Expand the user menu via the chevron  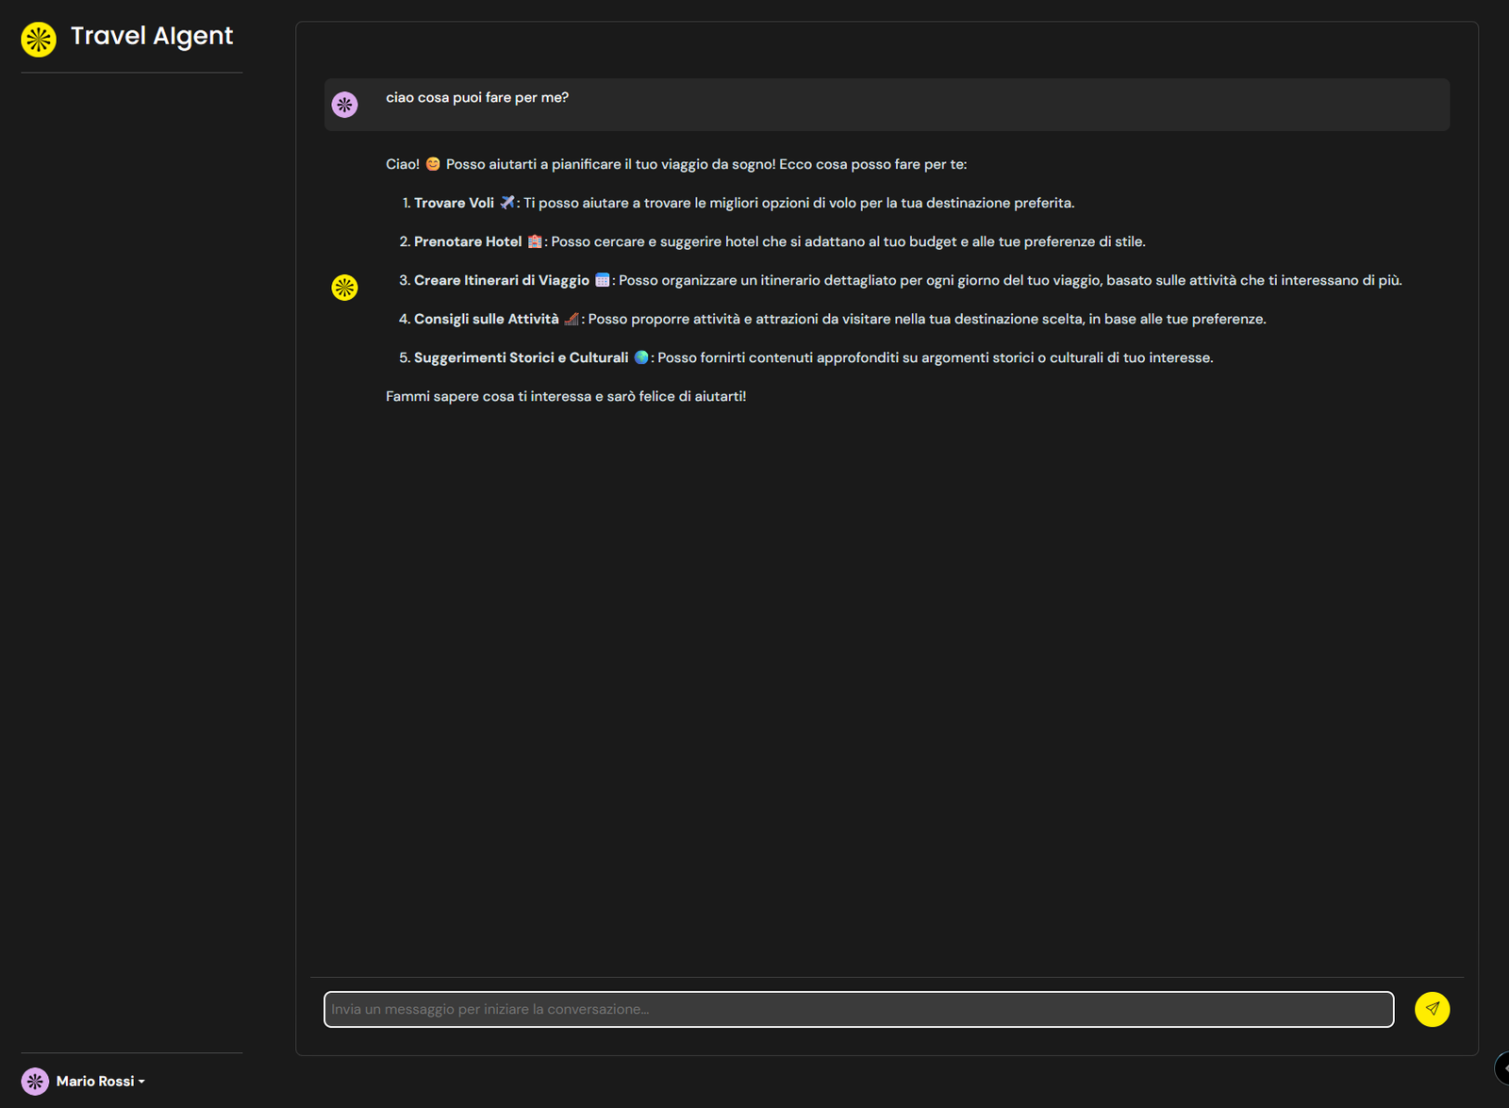point(142,1082)
